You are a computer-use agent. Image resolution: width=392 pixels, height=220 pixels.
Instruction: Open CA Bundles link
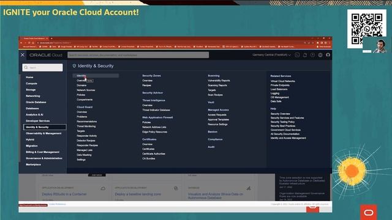[x=148, y=158]
